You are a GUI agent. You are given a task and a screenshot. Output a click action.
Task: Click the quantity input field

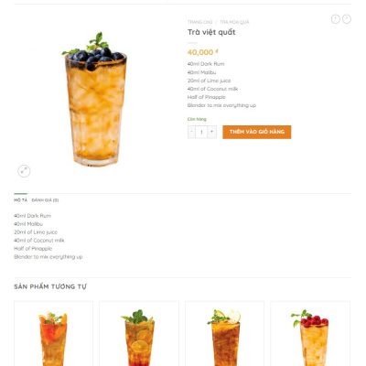[201, 132]
